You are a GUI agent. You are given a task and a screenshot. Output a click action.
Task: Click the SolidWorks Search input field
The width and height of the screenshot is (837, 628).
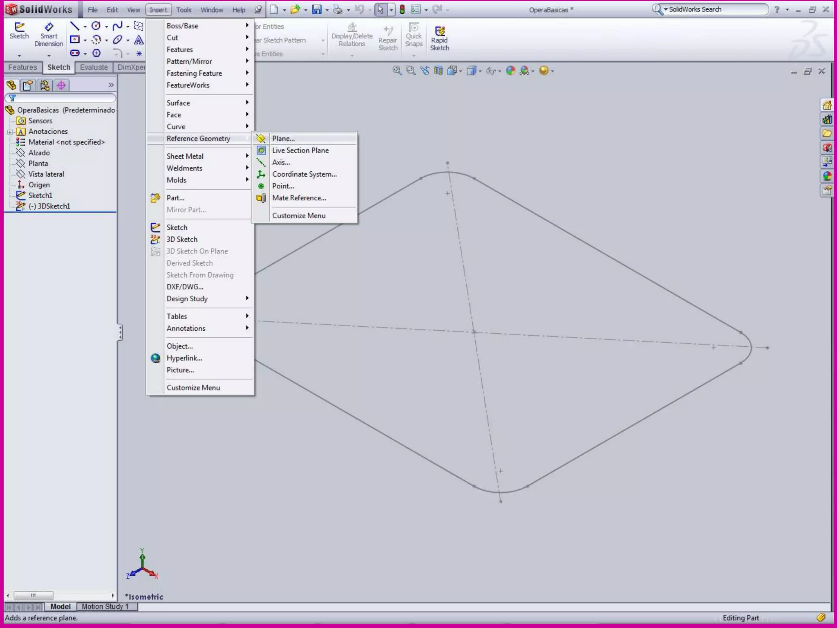point(716,9)
